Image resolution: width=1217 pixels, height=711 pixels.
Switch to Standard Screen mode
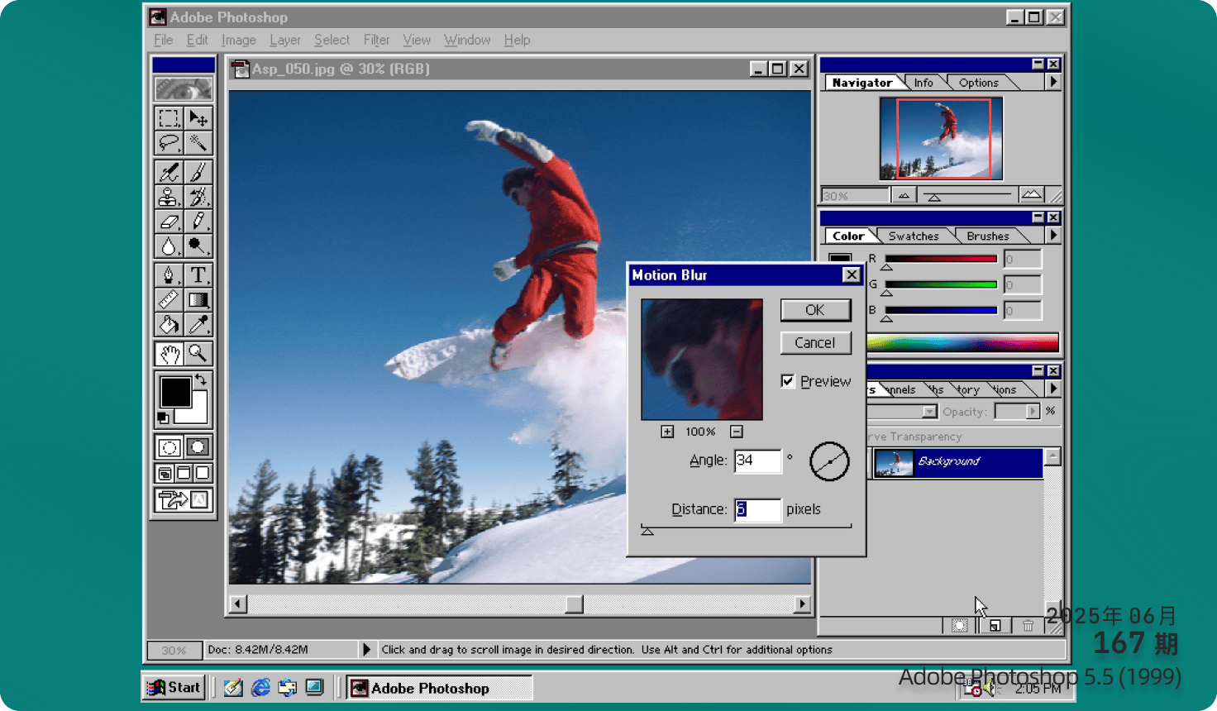(x=165, y=474)
